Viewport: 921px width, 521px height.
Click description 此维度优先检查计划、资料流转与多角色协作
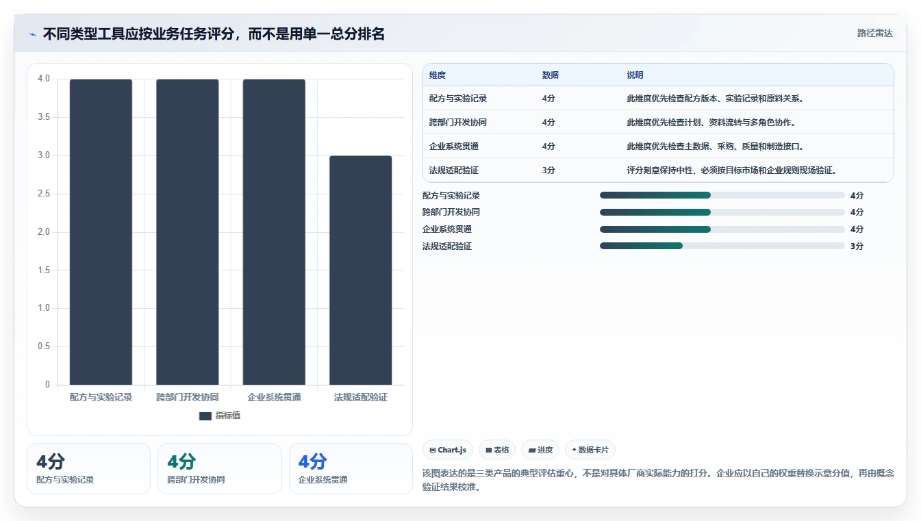(x=711, y=123)
